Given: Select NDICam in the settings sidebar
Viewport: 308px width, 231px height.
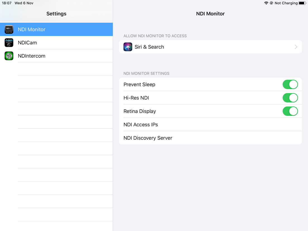Looking at the screenshot, I should coord(56,43).
